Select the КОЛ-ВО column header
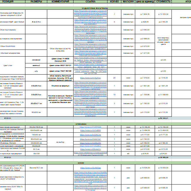 pyautogui.click(x=114, y=1)
